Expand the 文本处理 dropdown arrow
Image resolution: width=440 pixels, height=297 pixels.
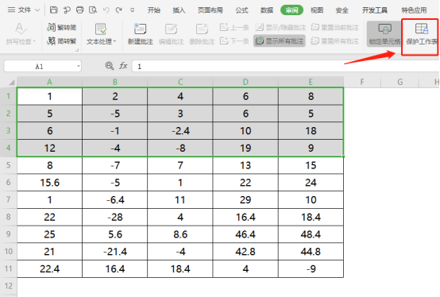tap(115, 41)
